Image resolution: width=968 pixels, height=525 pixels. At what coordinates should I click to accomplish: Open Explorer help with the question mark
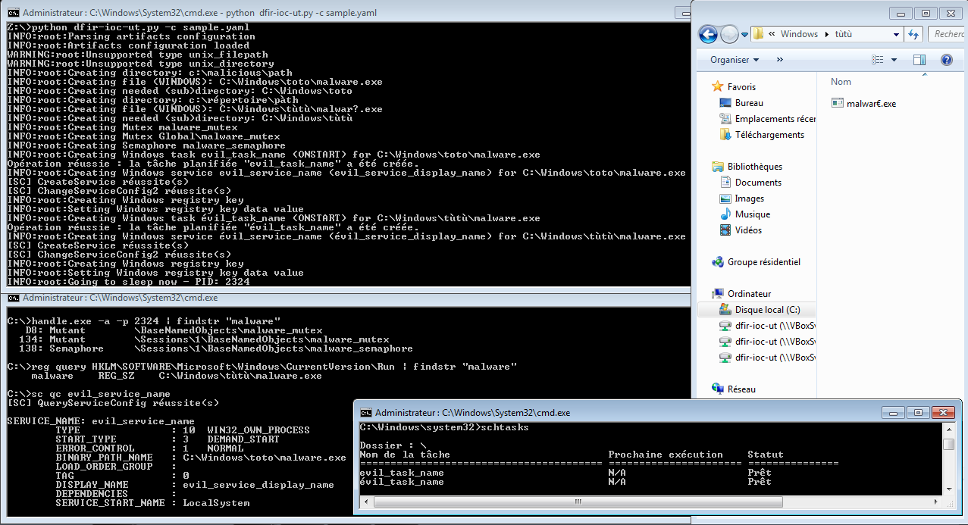[x=946, y=60]
